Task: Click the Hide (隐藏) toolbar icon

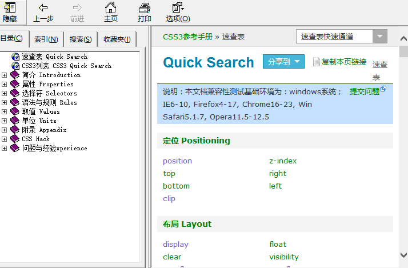Action: tap(10, 8)
